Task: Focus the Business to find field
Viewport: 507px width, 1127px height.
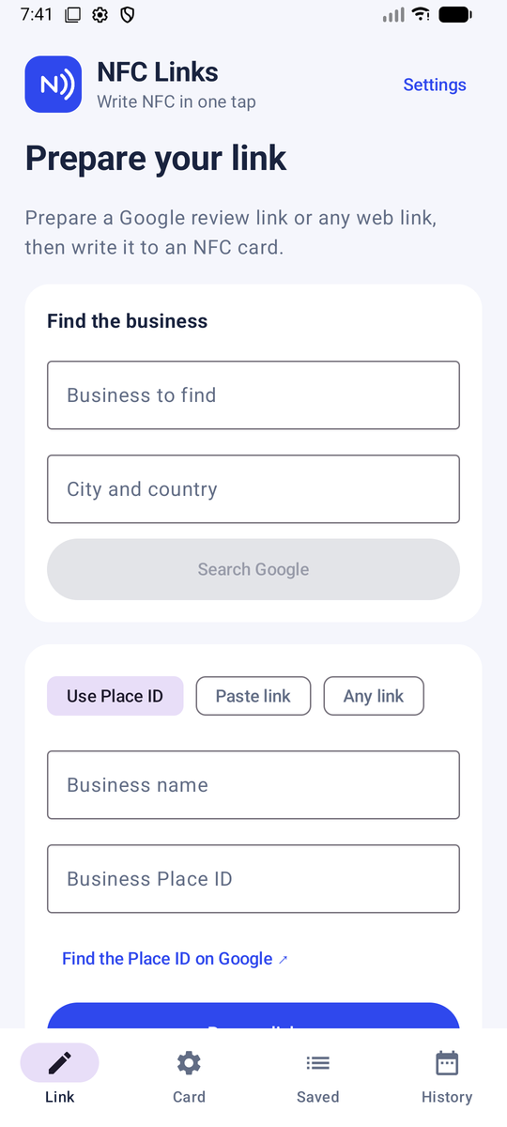Action: click(253, 395)
